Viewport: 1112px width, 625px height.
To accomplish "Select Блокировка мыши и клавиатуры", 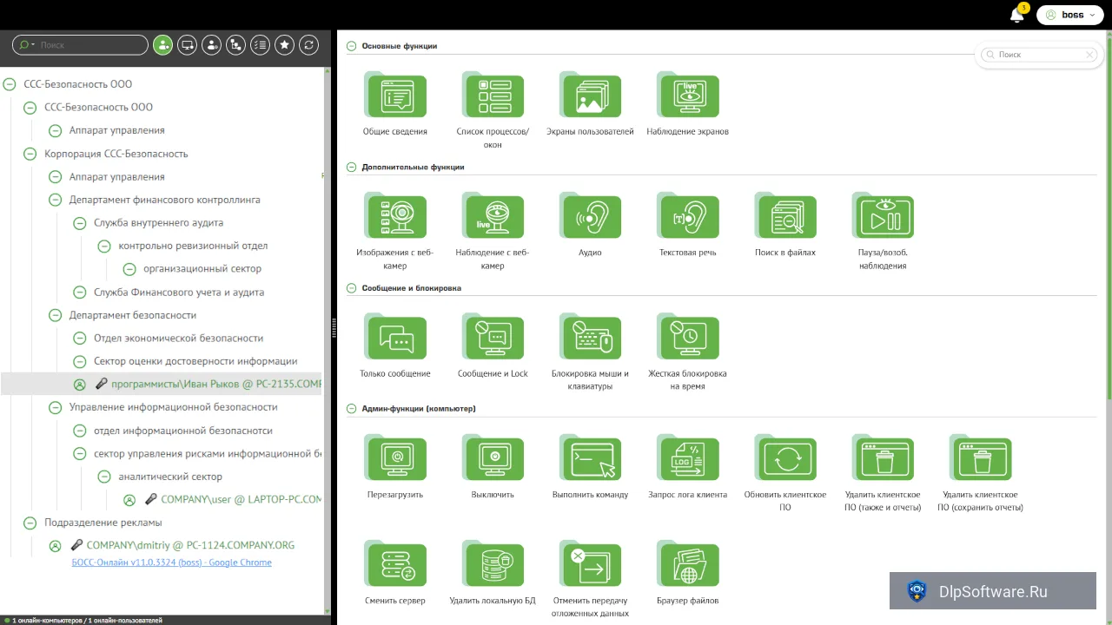I will (x=590, y=337).
